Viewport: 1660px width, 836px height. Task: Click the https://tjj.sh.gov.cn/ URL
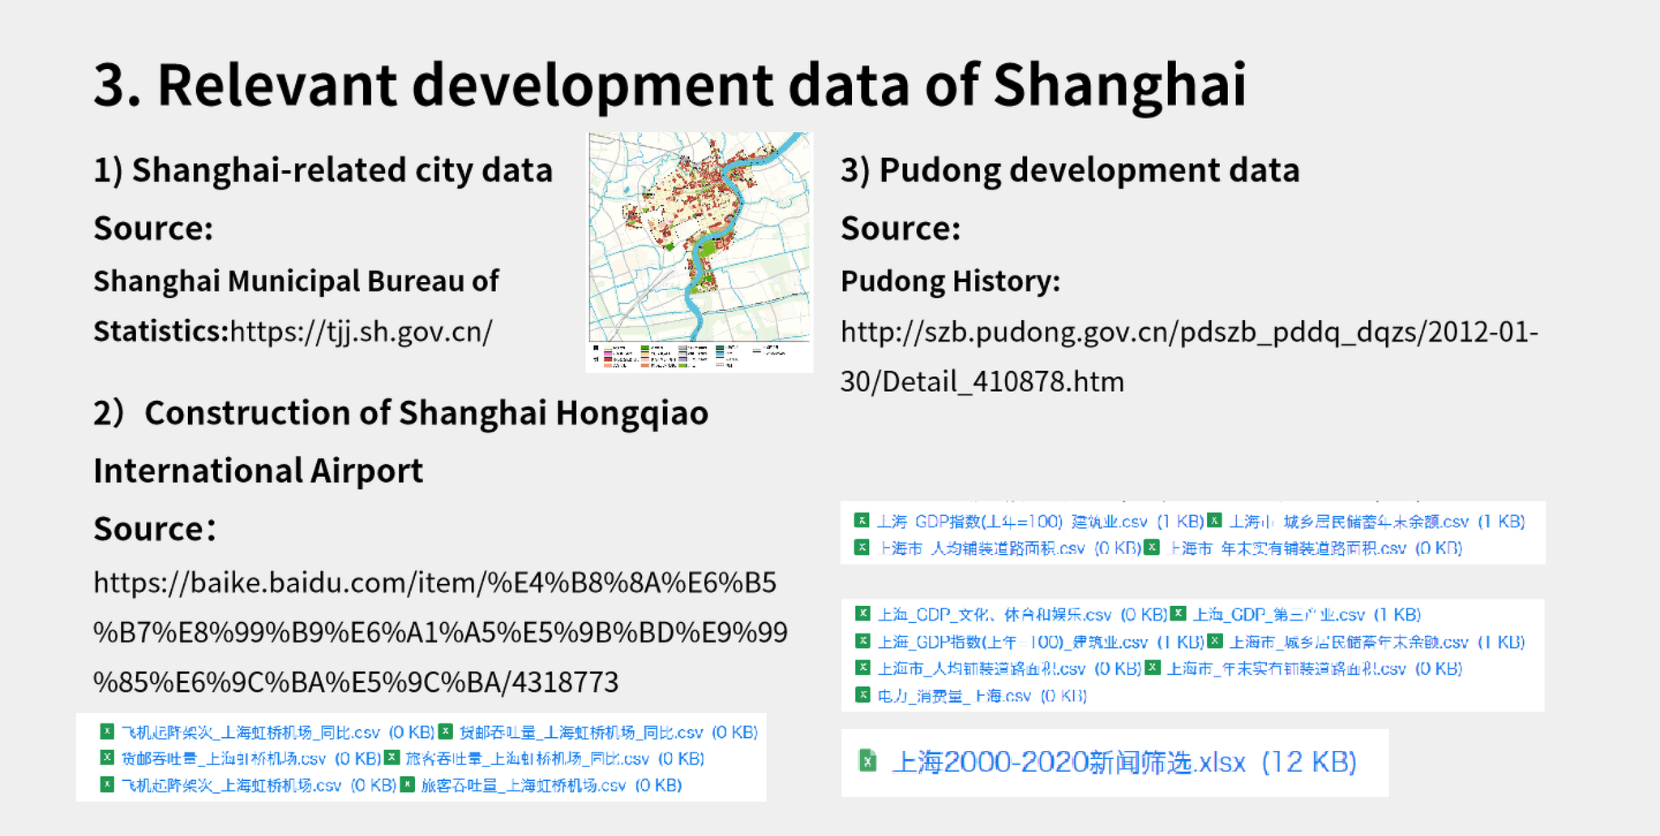(362, 332)
